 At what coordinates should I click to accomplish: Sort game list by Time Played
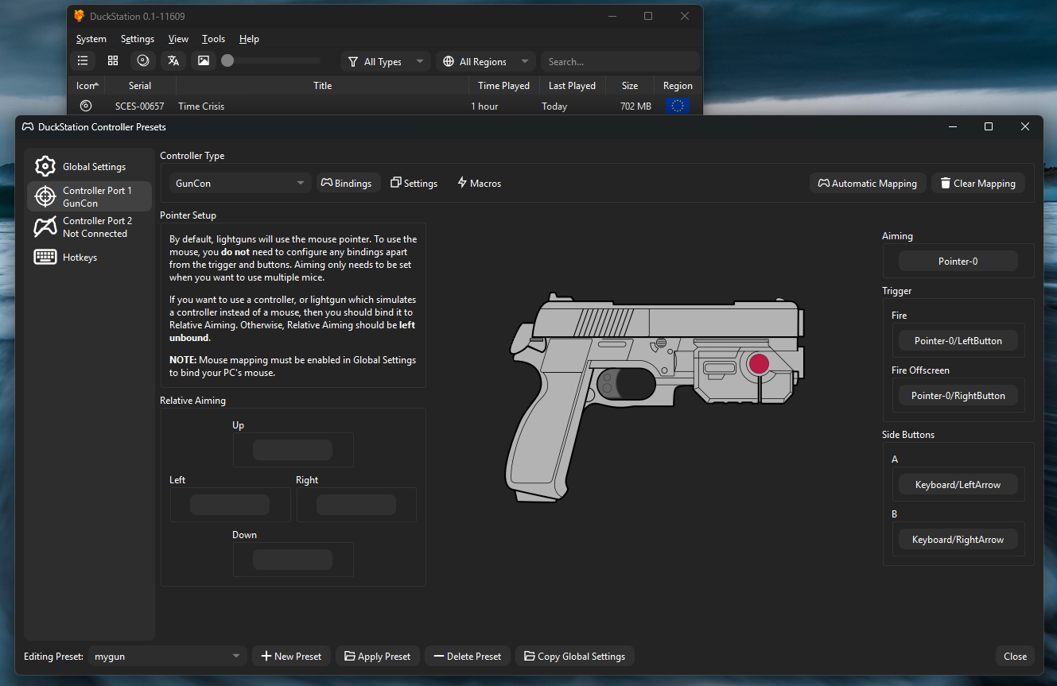[x=503, y=85]
